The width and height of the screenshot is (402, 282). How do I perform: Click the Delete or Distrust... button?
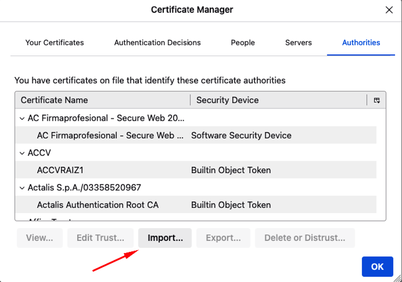tap(305, 238)
